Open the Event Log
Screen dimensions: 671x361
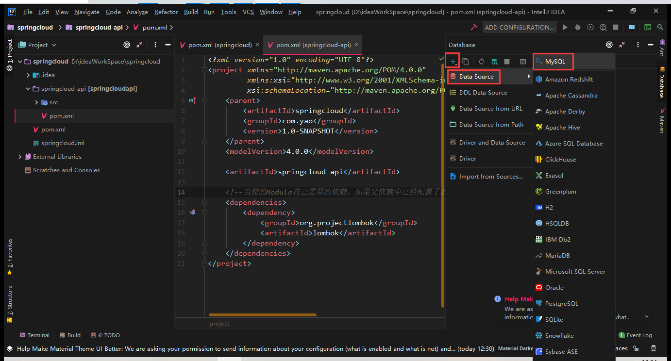(x=635, y=335)
